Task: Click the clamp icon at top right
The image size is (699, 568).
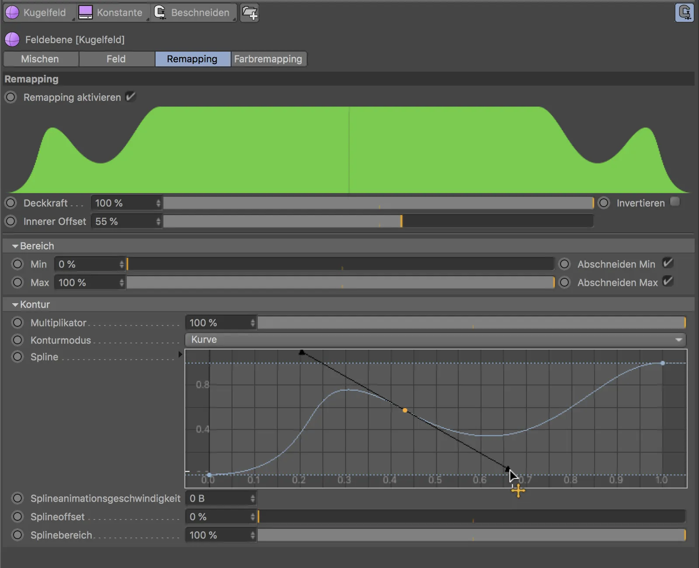Action: [x=684, y=12]
